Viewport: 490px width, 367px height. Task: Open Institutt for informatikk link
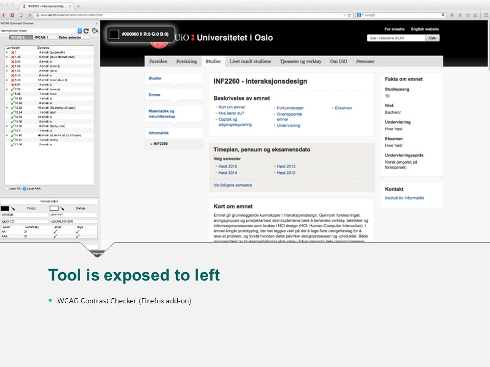405,198
